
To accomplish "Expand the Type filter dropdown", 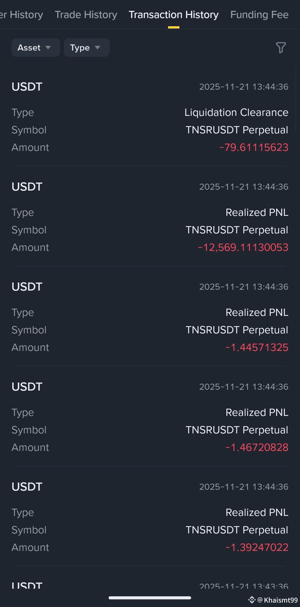I will pyautogui.click(x=87, y=48).
